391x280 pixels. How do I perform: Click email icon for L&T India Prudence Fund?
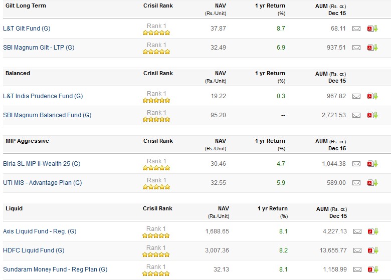(x=356, y=96)
